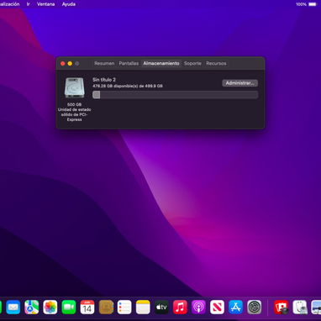Switch to the Pantallas tab
This screenshot has height=321, width=321.
(129, 63)
